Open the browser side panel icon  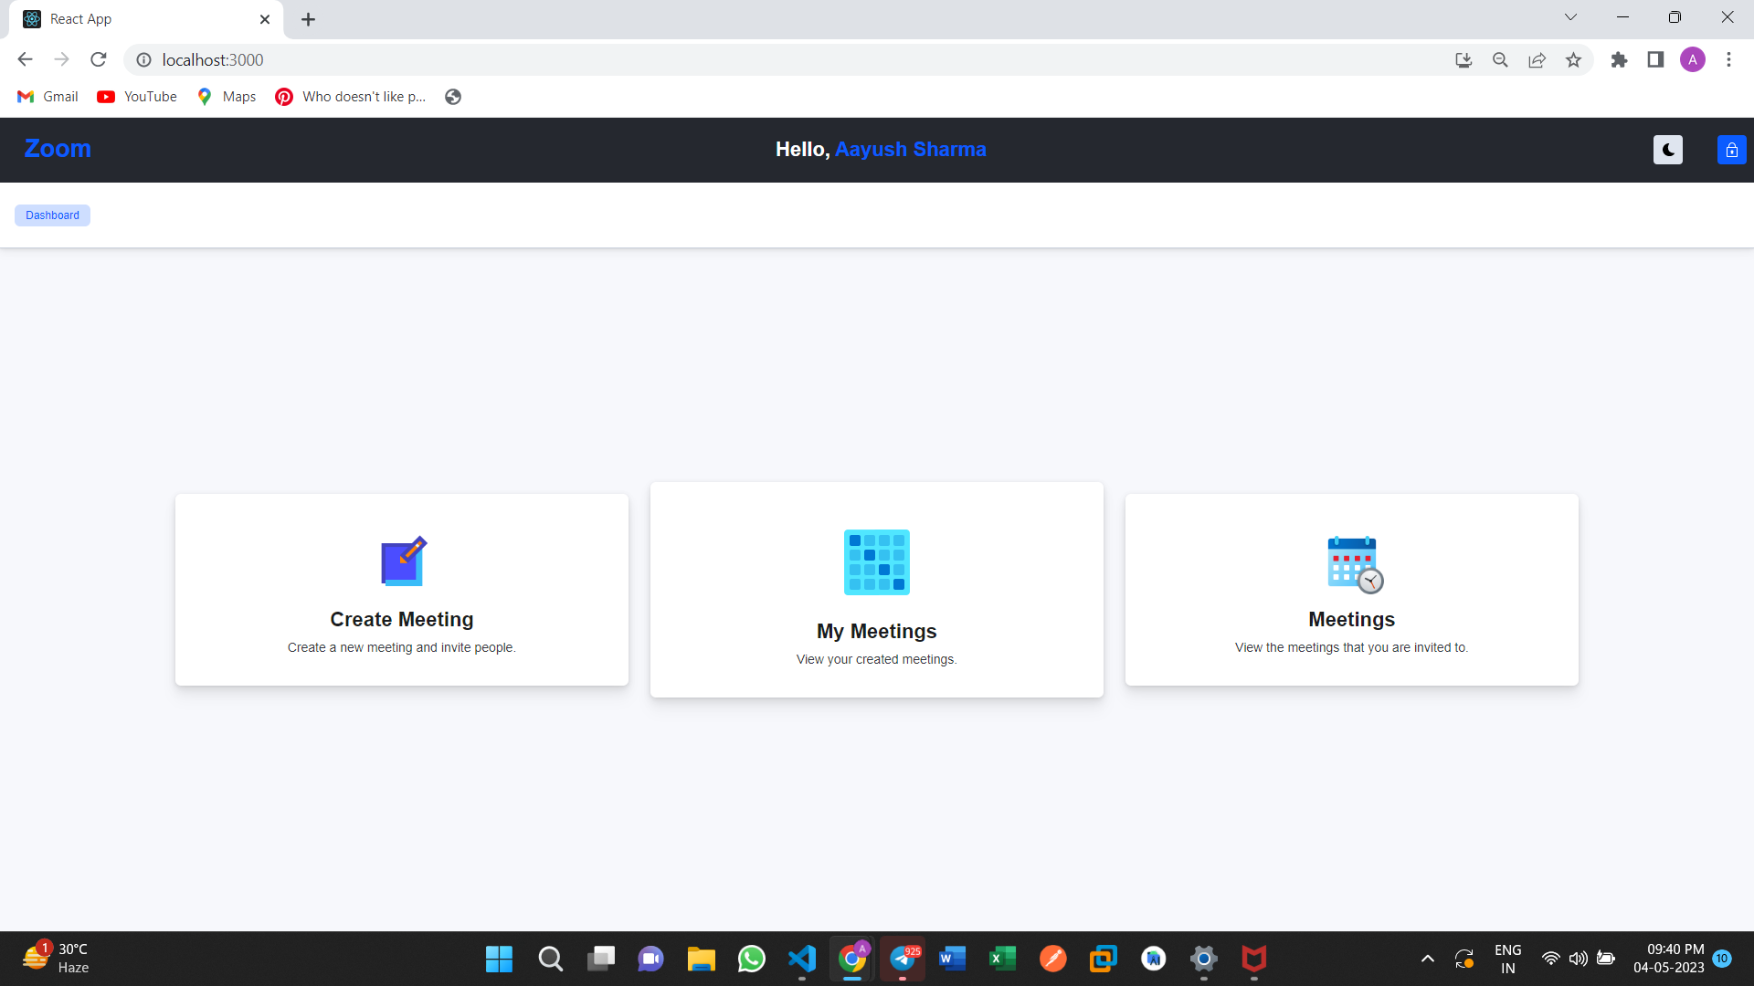[1655, 59]
